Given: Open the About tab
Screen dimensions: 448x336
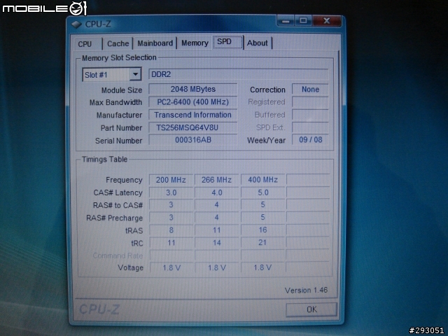Looking at the screenshot, I should (x=258, y=43).
